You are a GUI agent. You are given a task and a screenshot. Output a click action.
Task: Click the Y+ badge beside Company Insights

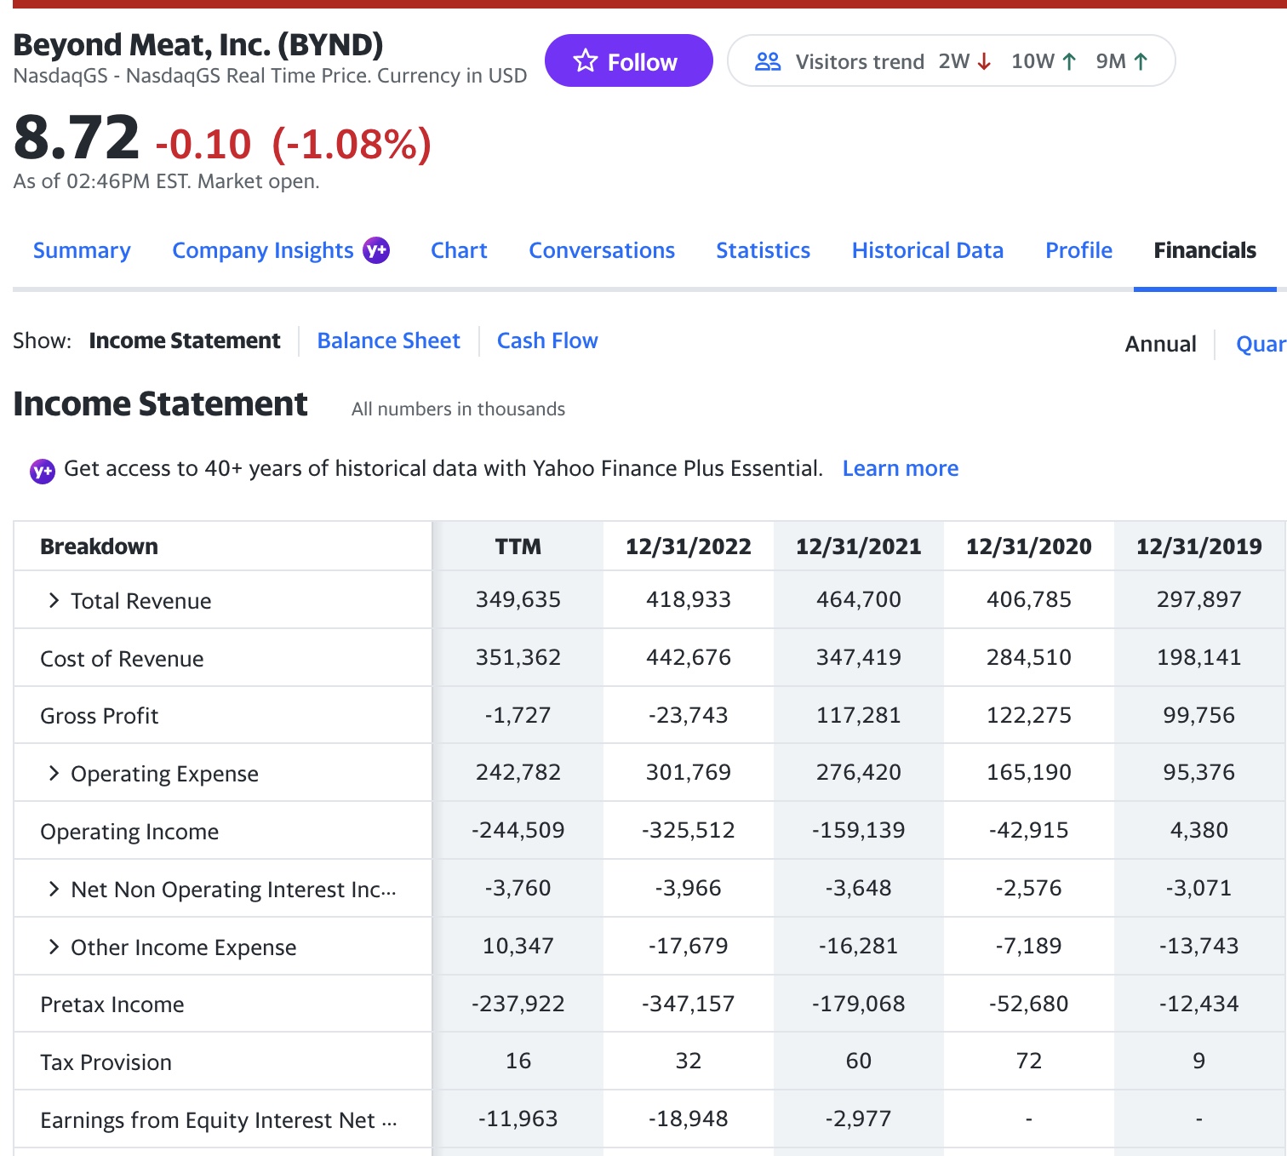tap(376, 250)
